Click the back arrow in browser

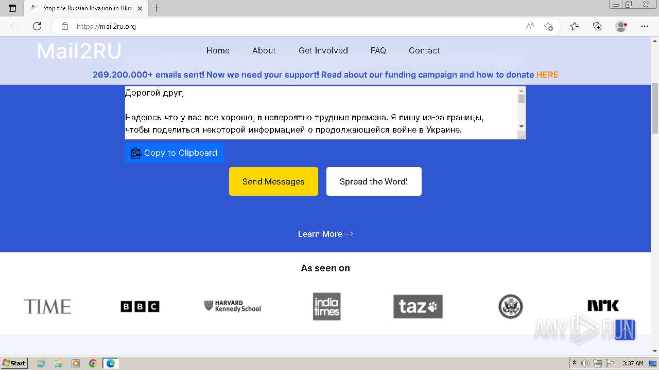[x=14, y=26]
